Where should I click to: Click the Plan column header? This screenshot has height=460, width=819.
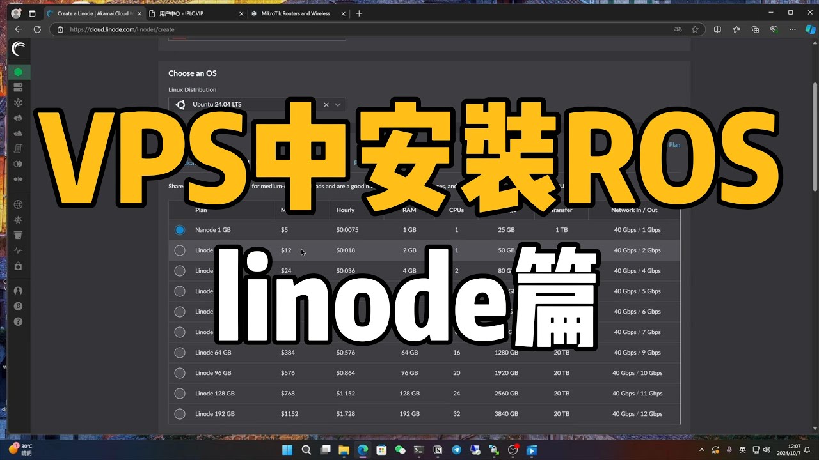click(x=201, y=210)
